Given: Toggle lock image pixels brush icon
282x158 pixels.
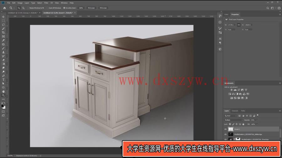Looking at the screenshot, I should 233,124.
